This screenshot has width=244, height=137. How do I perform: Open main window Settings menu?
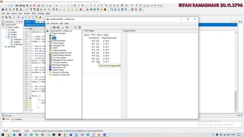click(x=41, y=14)
